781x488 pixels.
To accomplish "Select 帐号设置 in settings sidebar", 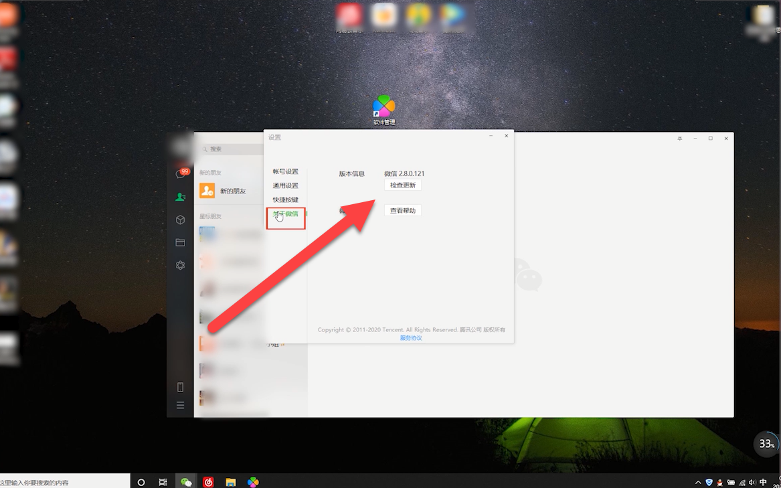I will pyautogui.click(x=285, y=171).
